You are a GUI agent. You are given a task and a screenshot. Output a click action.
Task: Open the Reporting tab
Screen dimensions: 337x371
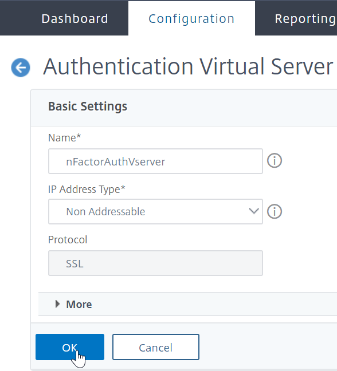point(305,18)
